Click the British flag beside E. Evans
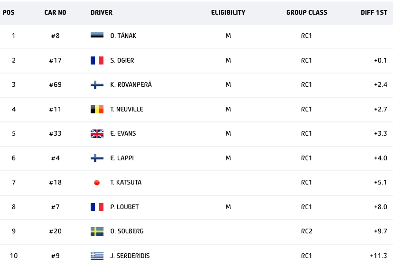Image resolution: width=393 pixels, height=268 pixels. click(97, 134)
